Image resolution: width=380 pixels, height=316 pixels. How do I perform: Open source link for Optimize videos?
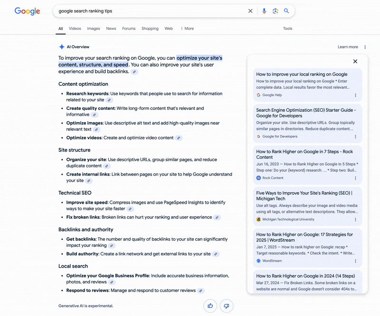[x=179, y=138]
